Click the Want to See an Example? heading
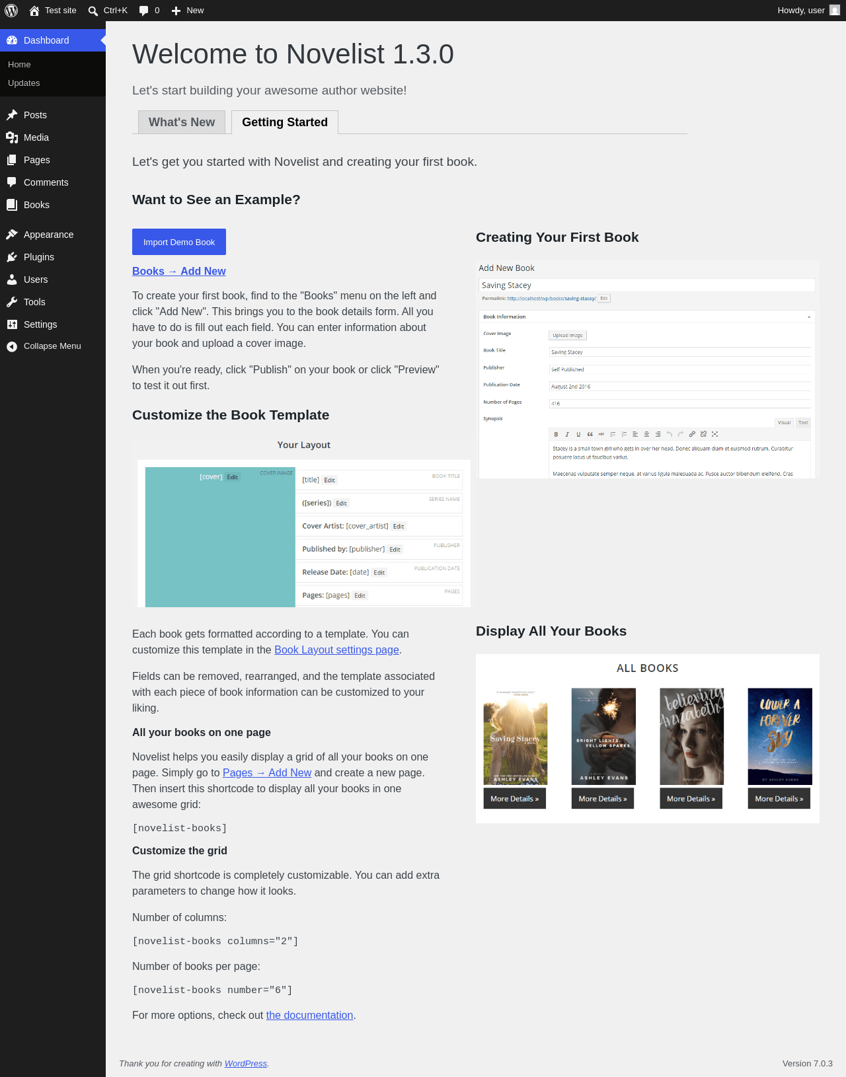Screen dimensions: 846x1077 pos(216,200)
